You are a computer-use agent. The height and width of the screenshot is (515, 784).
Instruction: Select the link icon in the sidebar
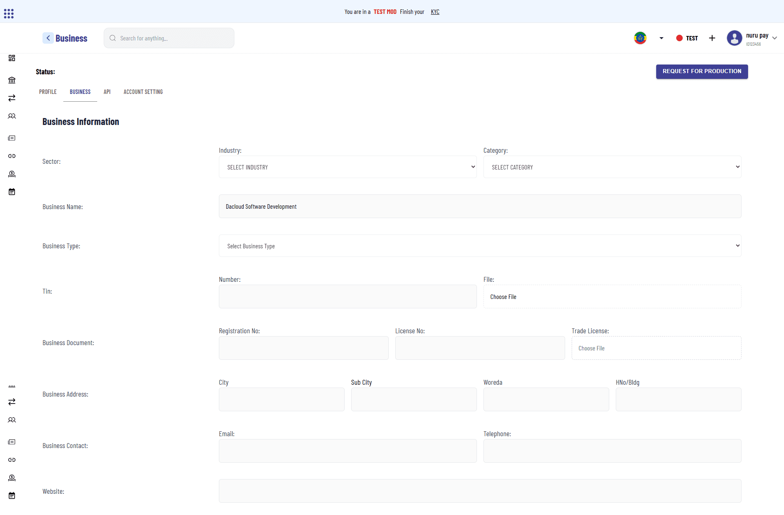(12, 156)
